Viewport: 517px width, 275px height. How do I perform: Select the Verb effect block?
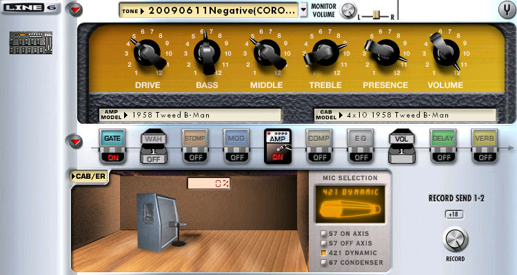485,138
